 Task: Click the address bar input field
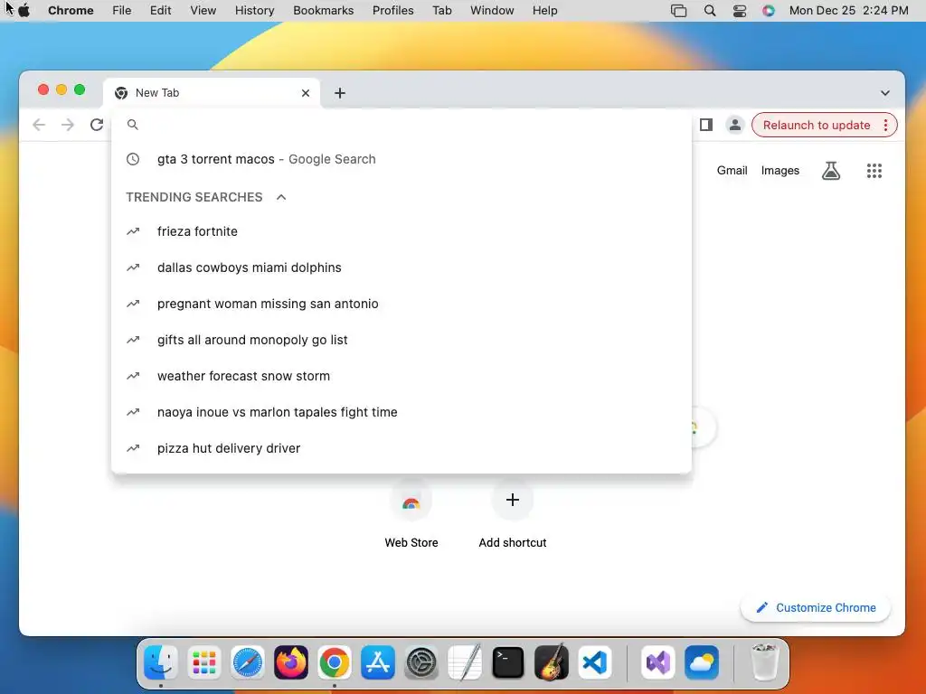pos(402,125)
